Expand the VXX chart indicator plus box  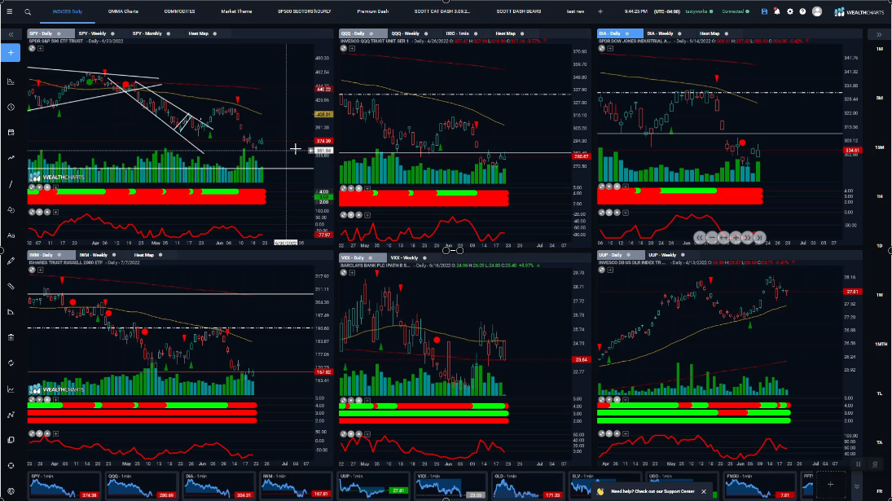coord(352,273)
